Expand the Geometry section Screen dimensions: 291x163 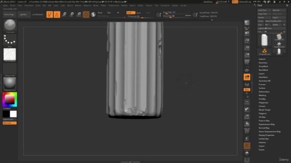(263, 63)
